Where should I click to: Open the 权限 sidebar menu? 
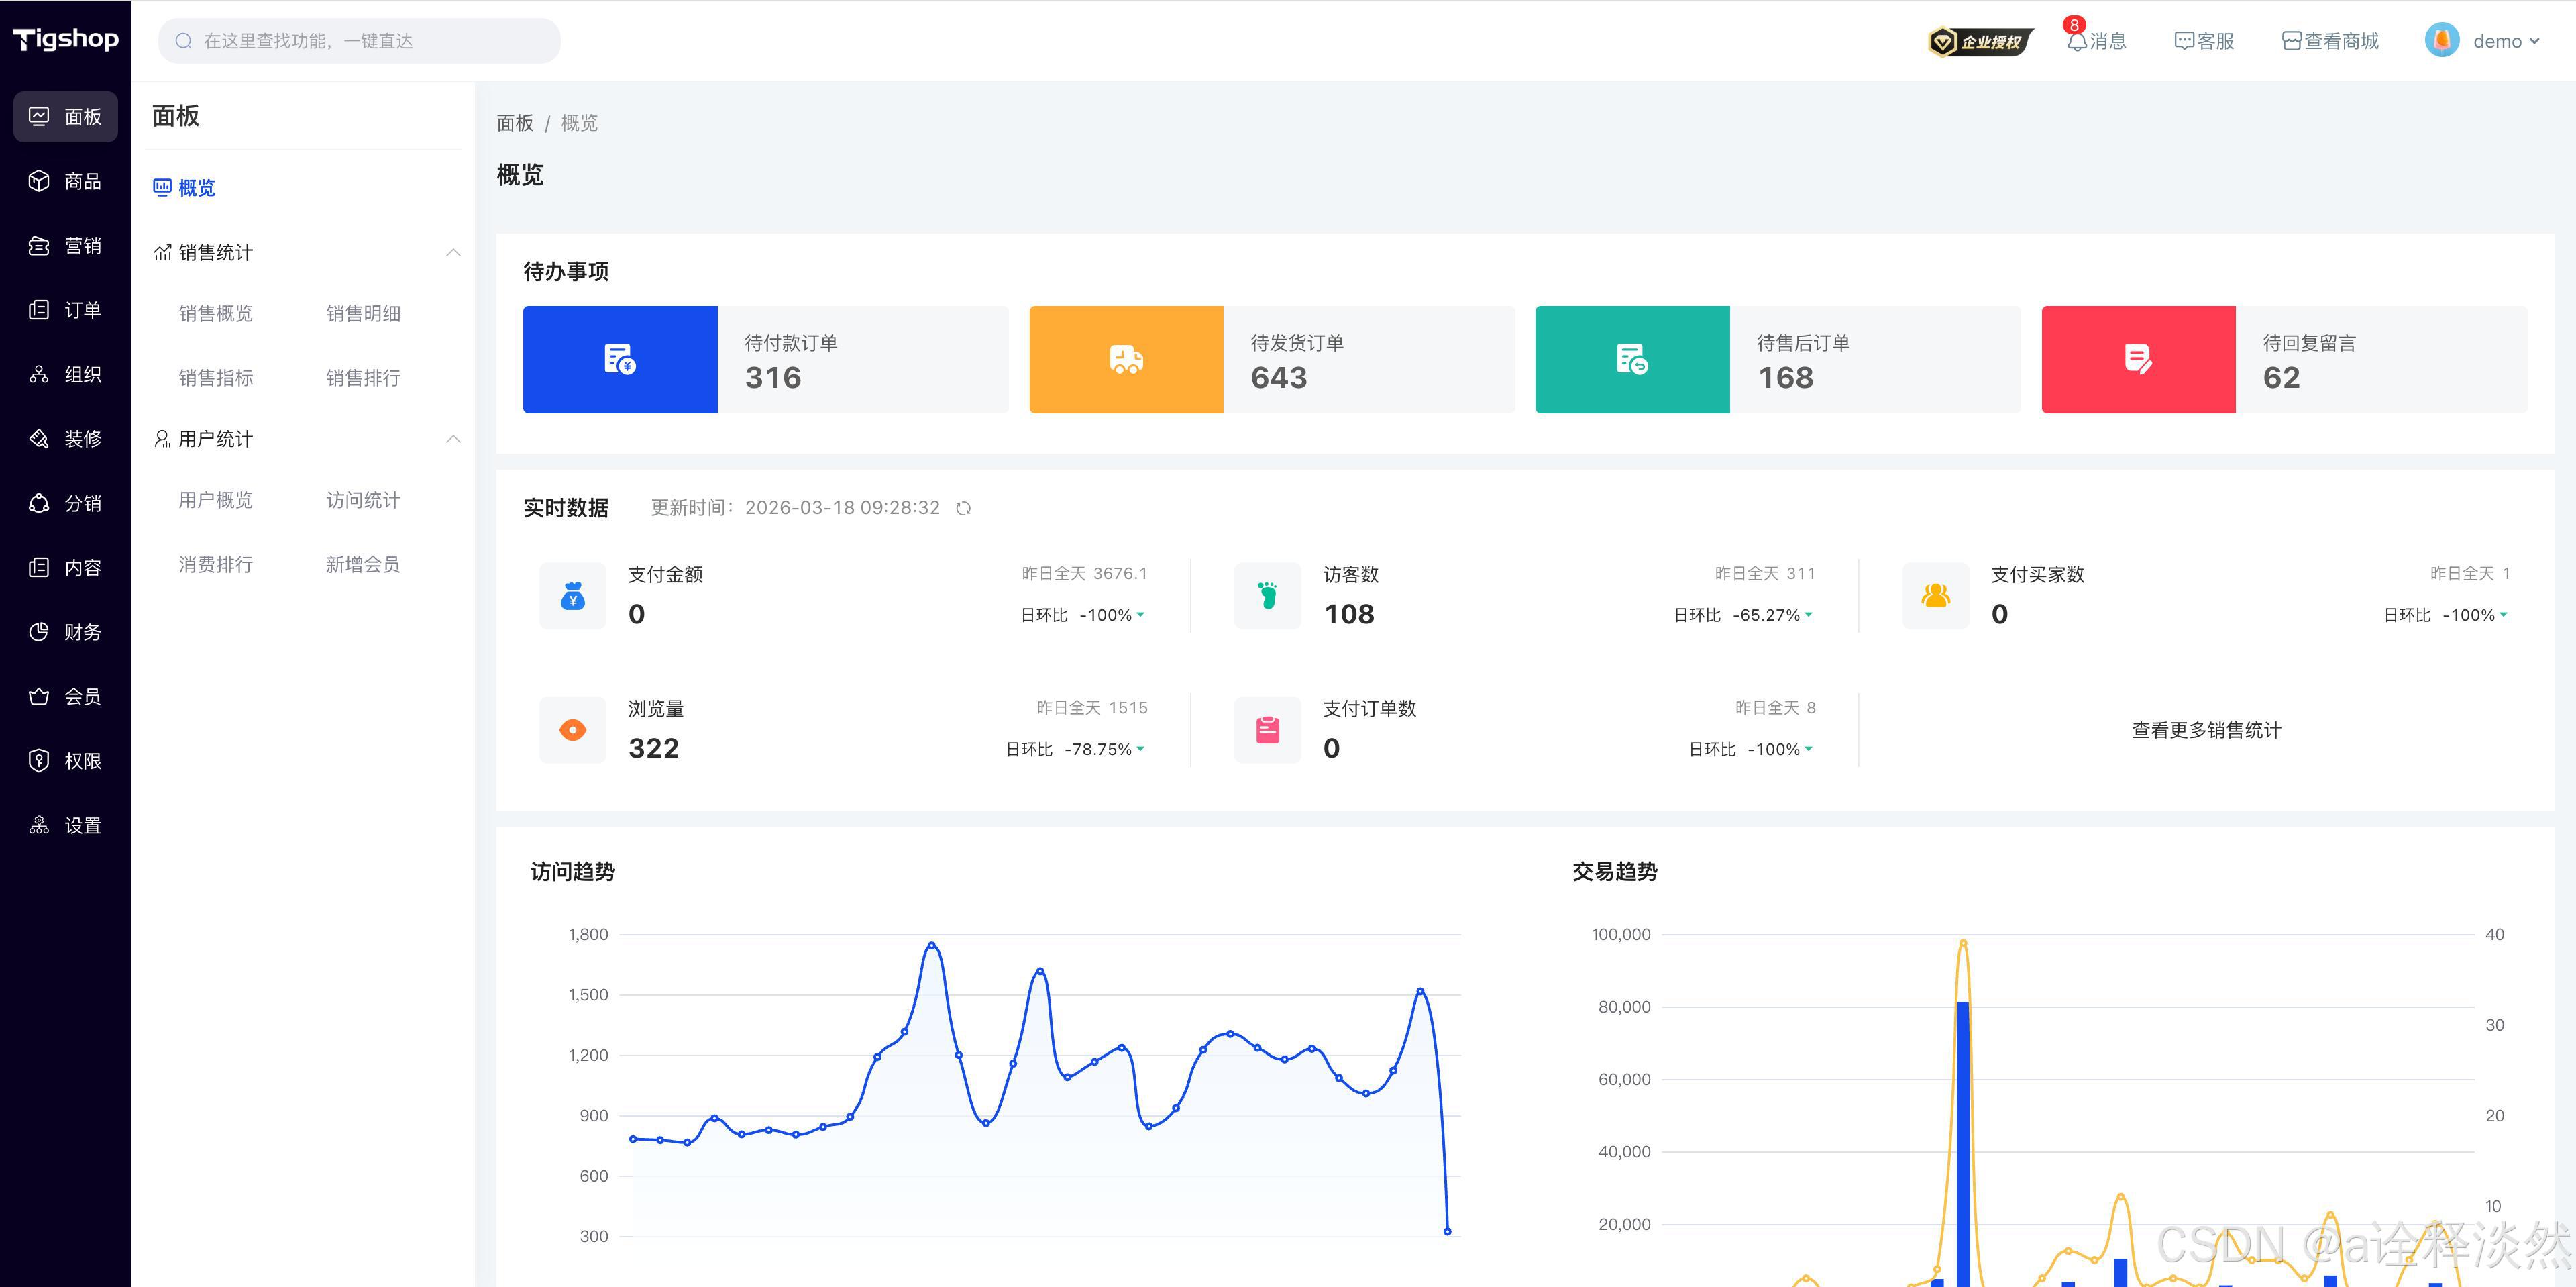[x=65, y=761]
